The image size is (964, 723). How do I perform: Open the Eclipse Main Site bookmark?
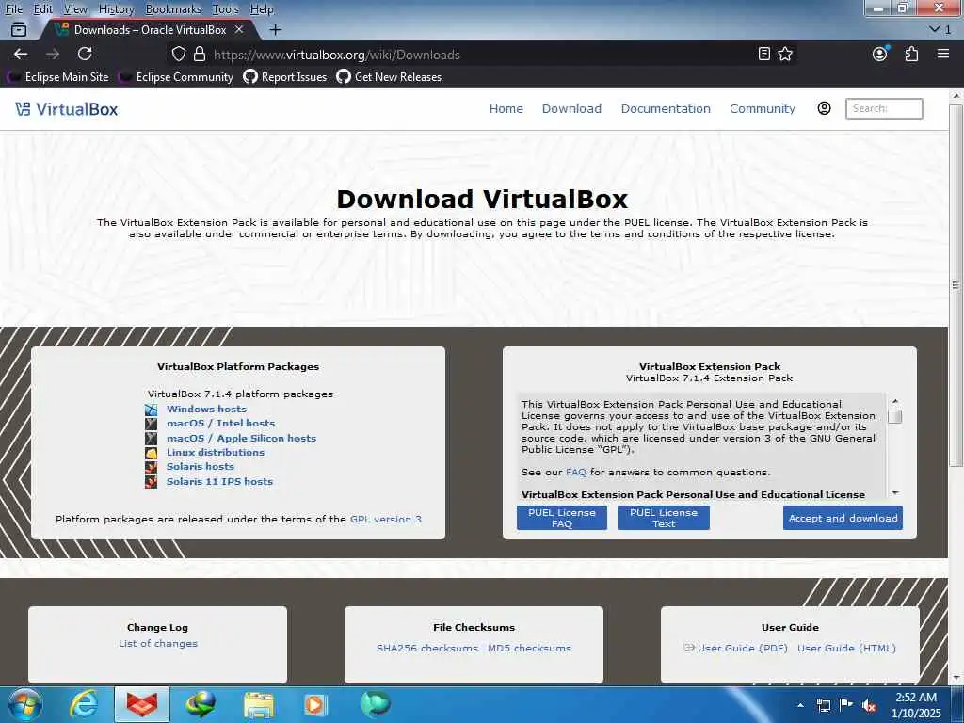(x=57, y=77)
